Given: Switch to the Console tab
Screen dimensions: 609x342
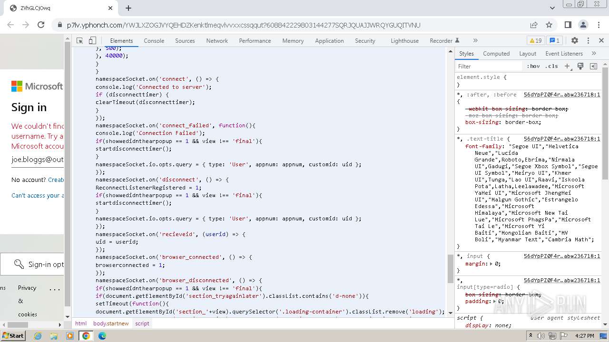Looking at the screenshot, I should pos(154,41).
